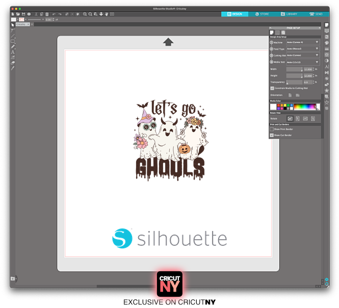339x308 pixels.
Task: Set the orientation to landscape
Action: click(298, 95)
